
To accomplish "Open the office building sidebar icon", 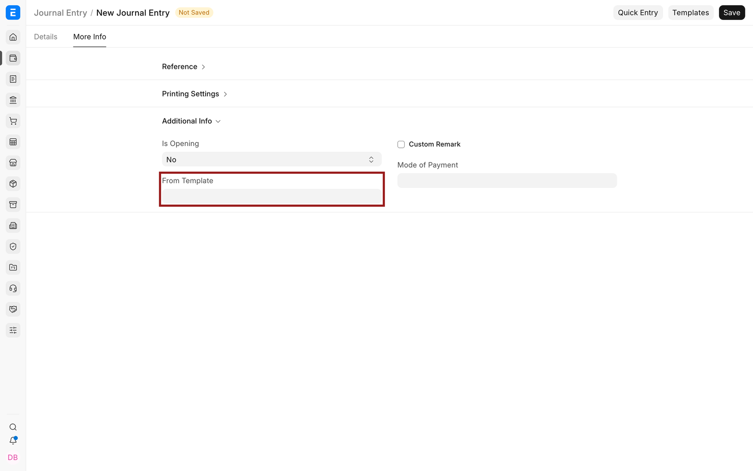I will (x=13, y=226).
